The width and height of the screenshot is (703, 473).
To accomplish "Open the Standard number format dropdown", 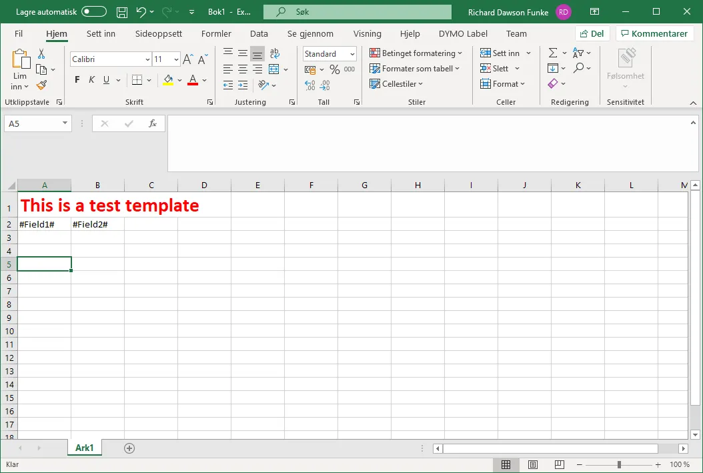I will pyautogui.click(x=352, y=54).
